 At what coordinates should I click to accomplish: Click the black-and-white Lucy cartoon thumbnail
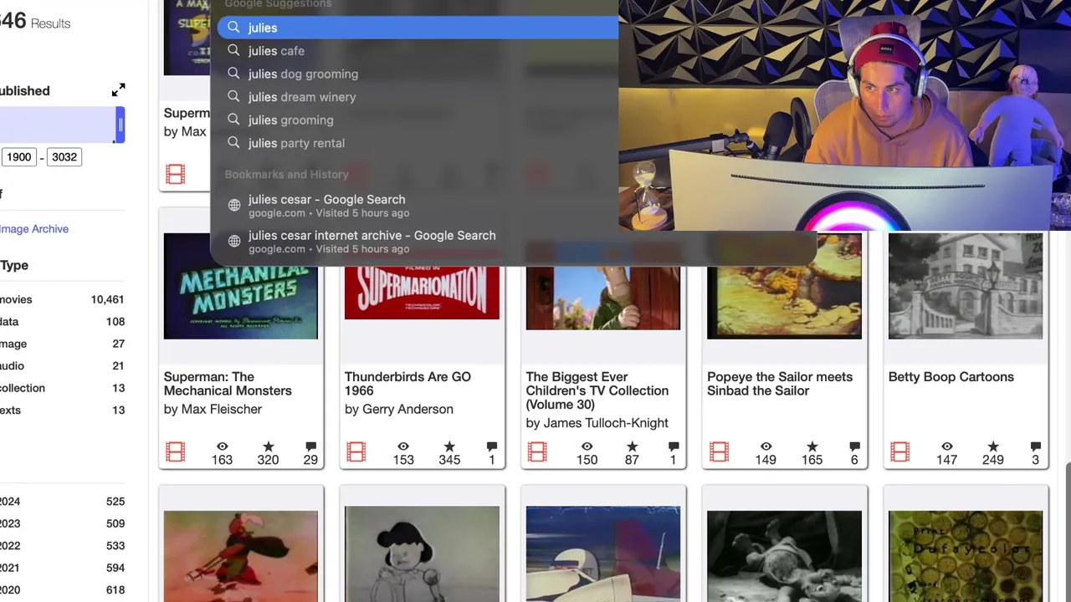(422, 554)
